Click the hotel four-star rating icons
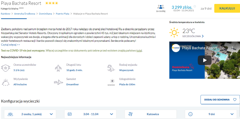This screenshot has height=119, width=240. pyautogui.click(x=52, y=3)
